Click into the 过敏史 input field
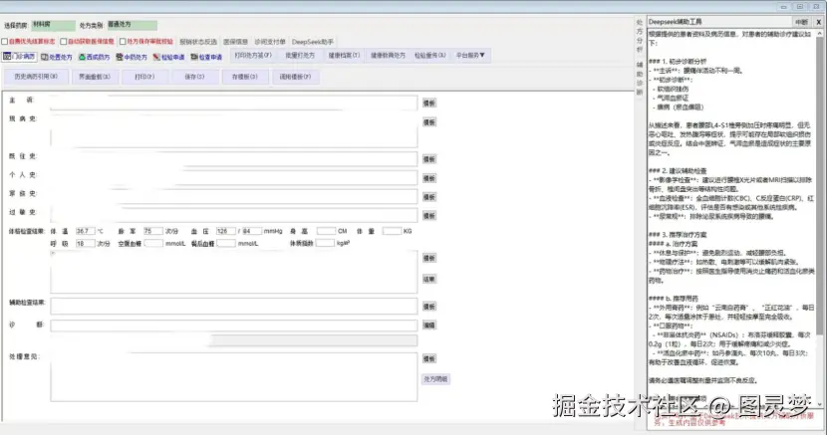827x435 pixels. pyautogui.click(x=233, y=215)
